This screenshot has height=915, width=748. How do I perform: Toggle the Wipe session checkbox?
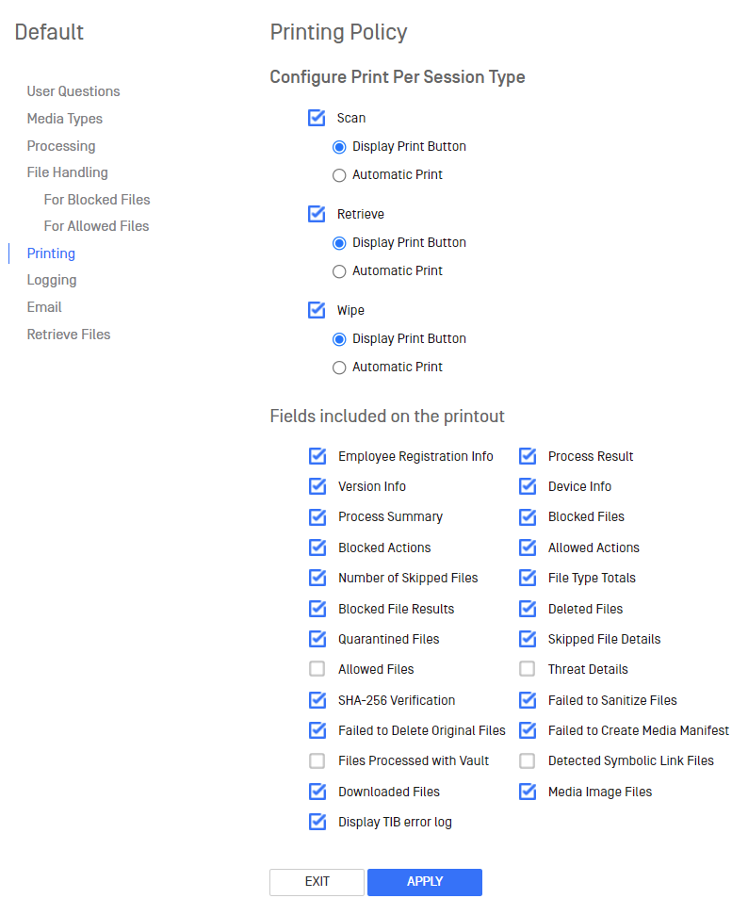click(317, 310)
